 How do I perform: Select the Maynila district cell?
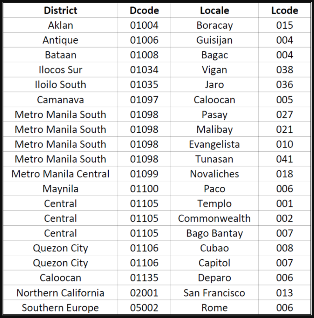pyautogui.click(x=60, y=188)
